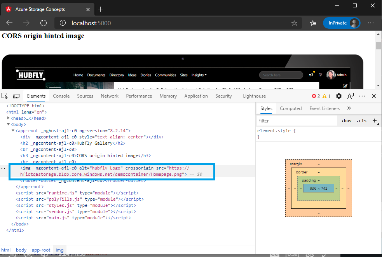Screen dimensions: 382x257
Task: Click the yellow warning count indicator
Action: click(x=326, y=96)
